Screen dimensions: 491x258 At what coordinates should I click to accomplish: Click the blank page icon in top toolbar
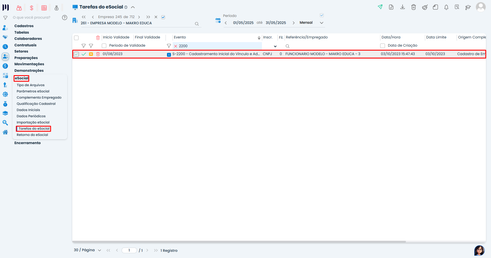pos(435,7)
